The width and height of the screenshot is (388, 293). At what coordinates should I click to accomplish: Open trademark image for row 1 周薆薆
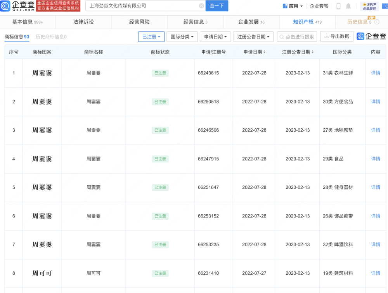tap(42, 73)
